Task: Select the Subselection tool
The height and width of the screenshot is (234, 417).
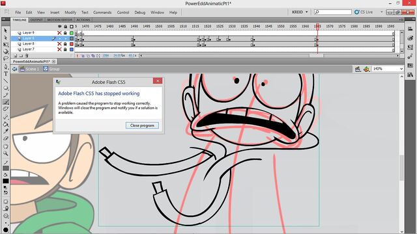Action: (5, 38)
